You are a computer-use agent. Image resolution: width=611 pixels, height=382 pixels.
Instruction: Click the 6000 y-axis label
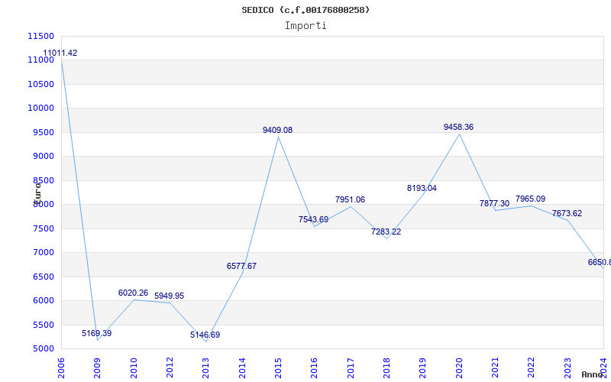point(43,300)
